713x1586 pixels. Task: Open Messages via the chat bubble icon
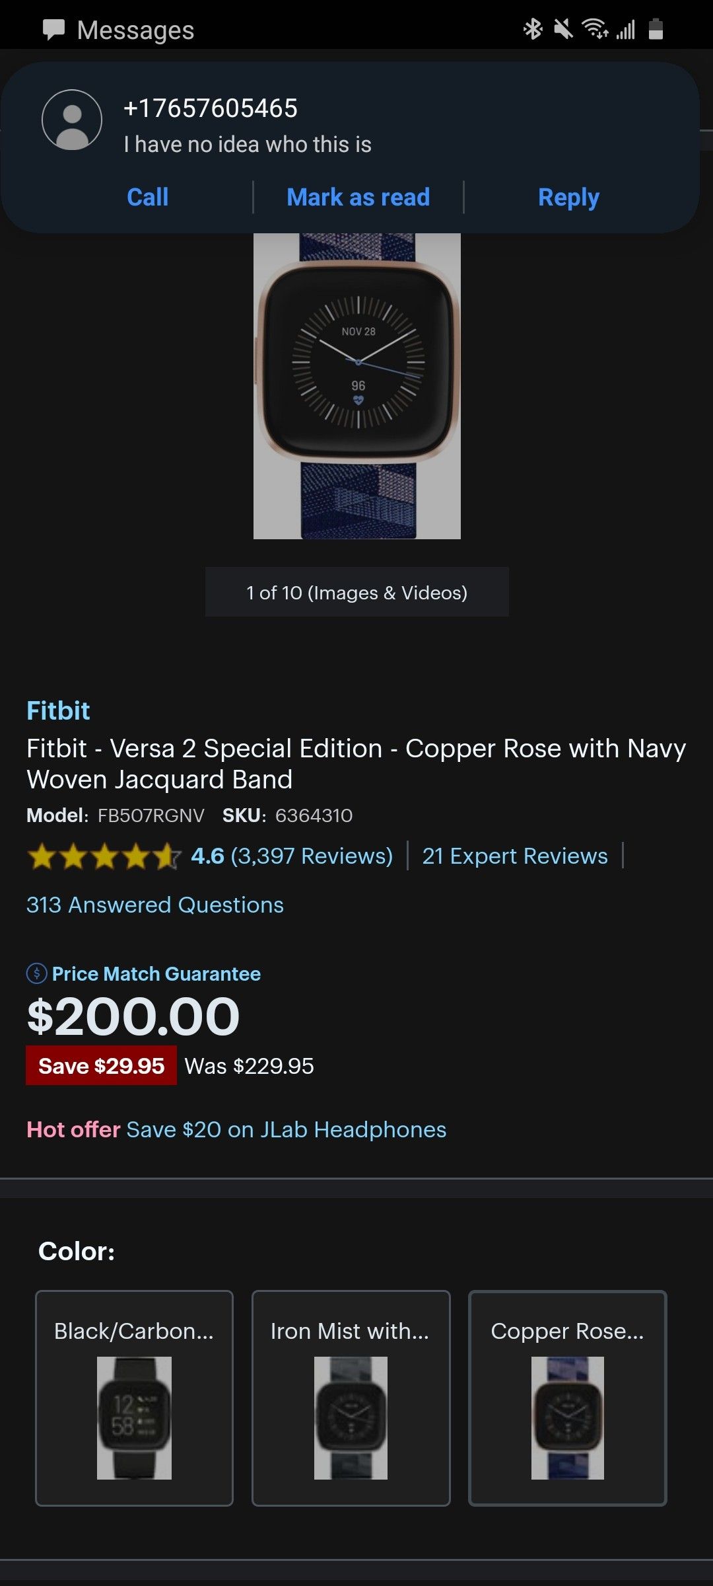click(x=55, y=30)
